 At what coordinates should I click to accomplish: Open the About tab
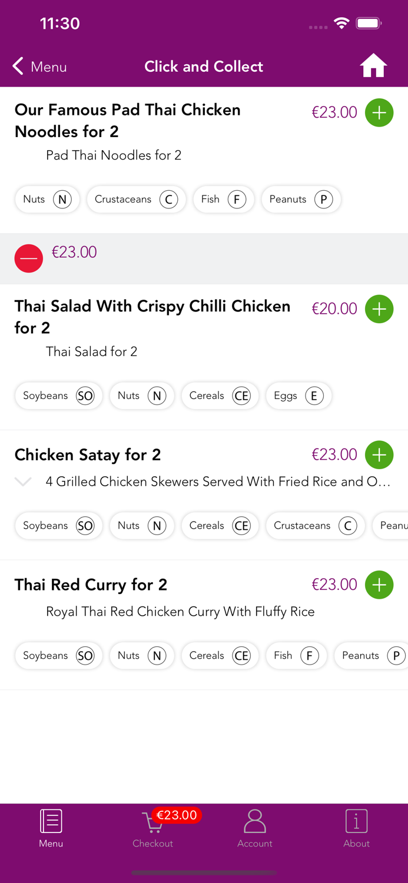[x=356, y=828]
